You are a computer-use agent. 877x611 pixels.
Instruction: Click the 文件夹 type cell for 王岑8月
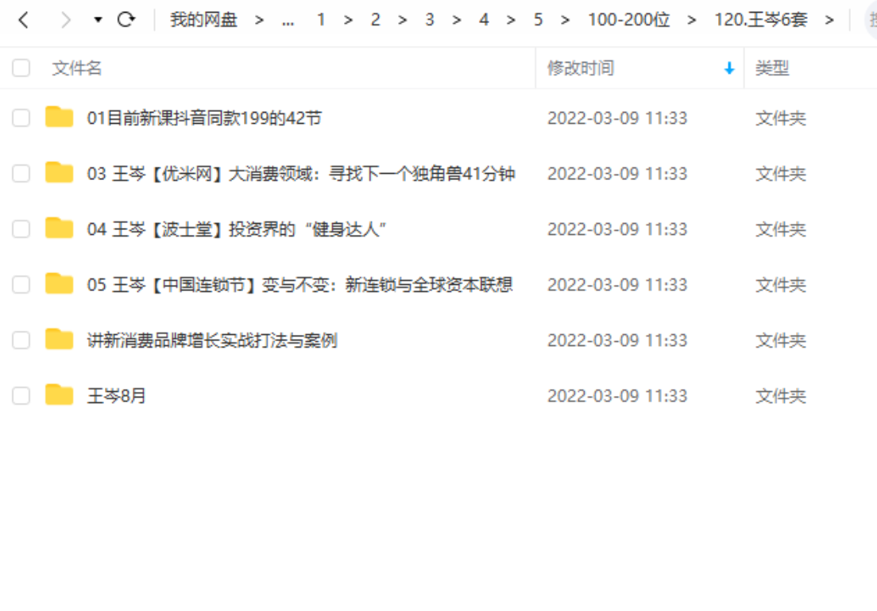[x=780, y=396]
